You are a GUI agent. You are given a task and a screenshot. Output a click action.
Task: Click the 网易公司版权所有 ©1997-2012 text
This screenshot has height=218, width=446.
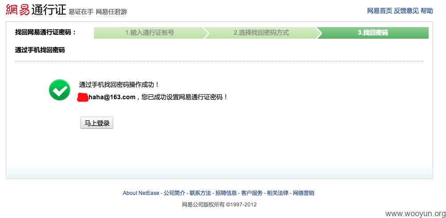219,204
